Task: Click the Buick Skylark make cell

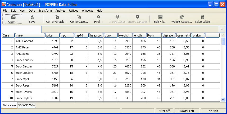Action: [30, 98]
